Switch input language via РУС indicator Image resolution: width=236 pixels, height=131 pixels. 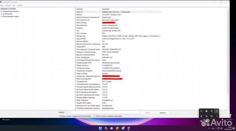click(213, 128)
